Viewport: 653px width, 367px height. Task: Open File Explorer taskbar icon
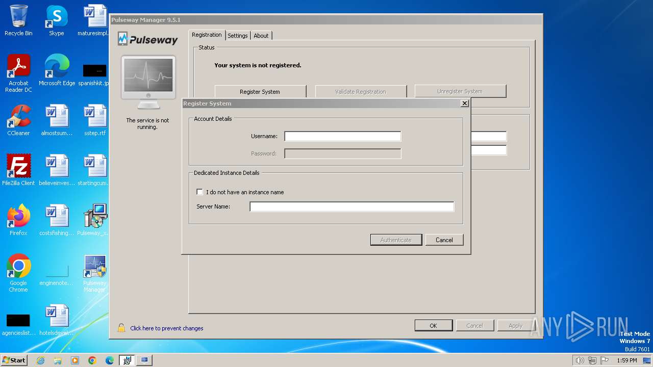point(58,360)
